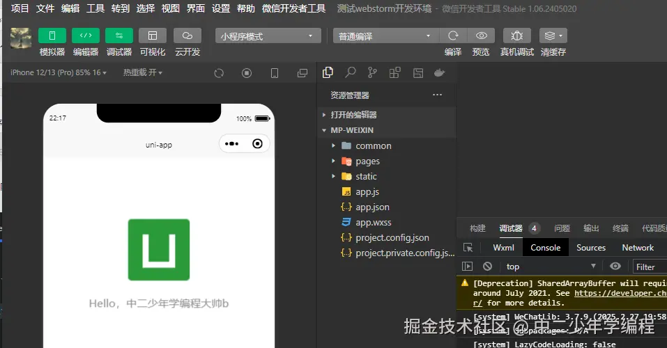Screen dimensions: 667x348
Task: Open the app.js file
Action: 387,191
